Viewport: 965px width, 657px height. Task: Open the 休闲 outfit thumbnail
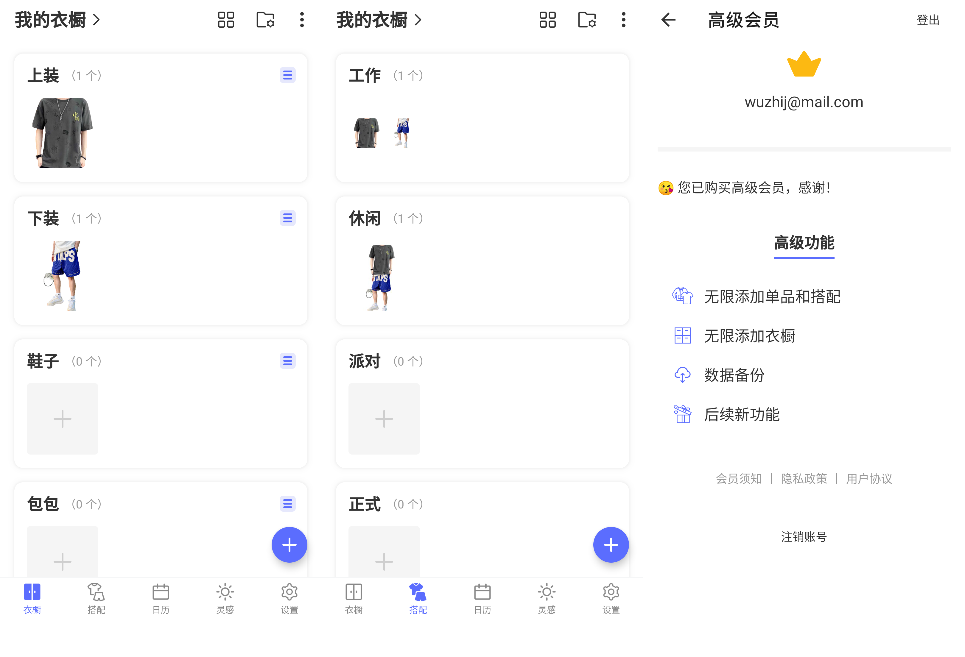(380, 277)
